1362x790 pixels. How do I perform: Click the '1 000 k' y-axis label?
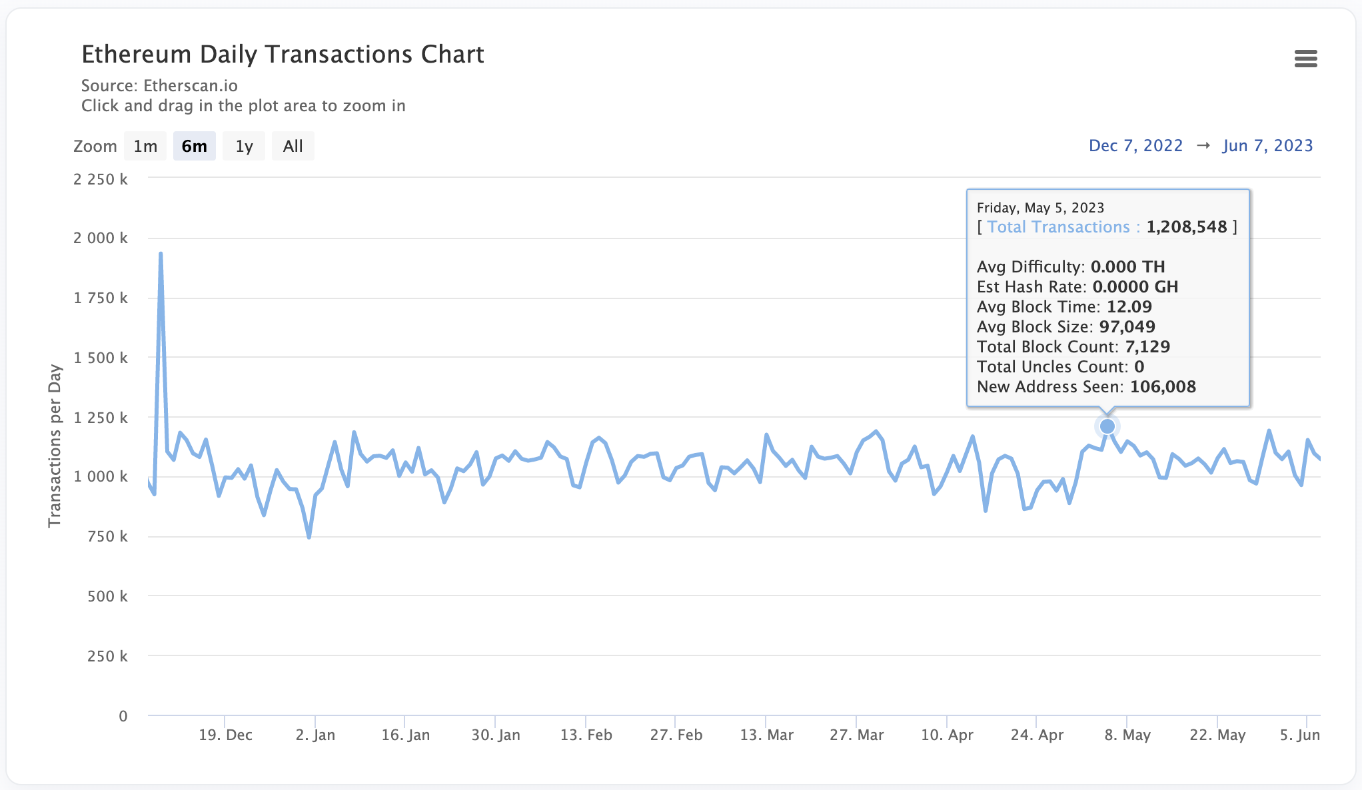click(101, 476)
